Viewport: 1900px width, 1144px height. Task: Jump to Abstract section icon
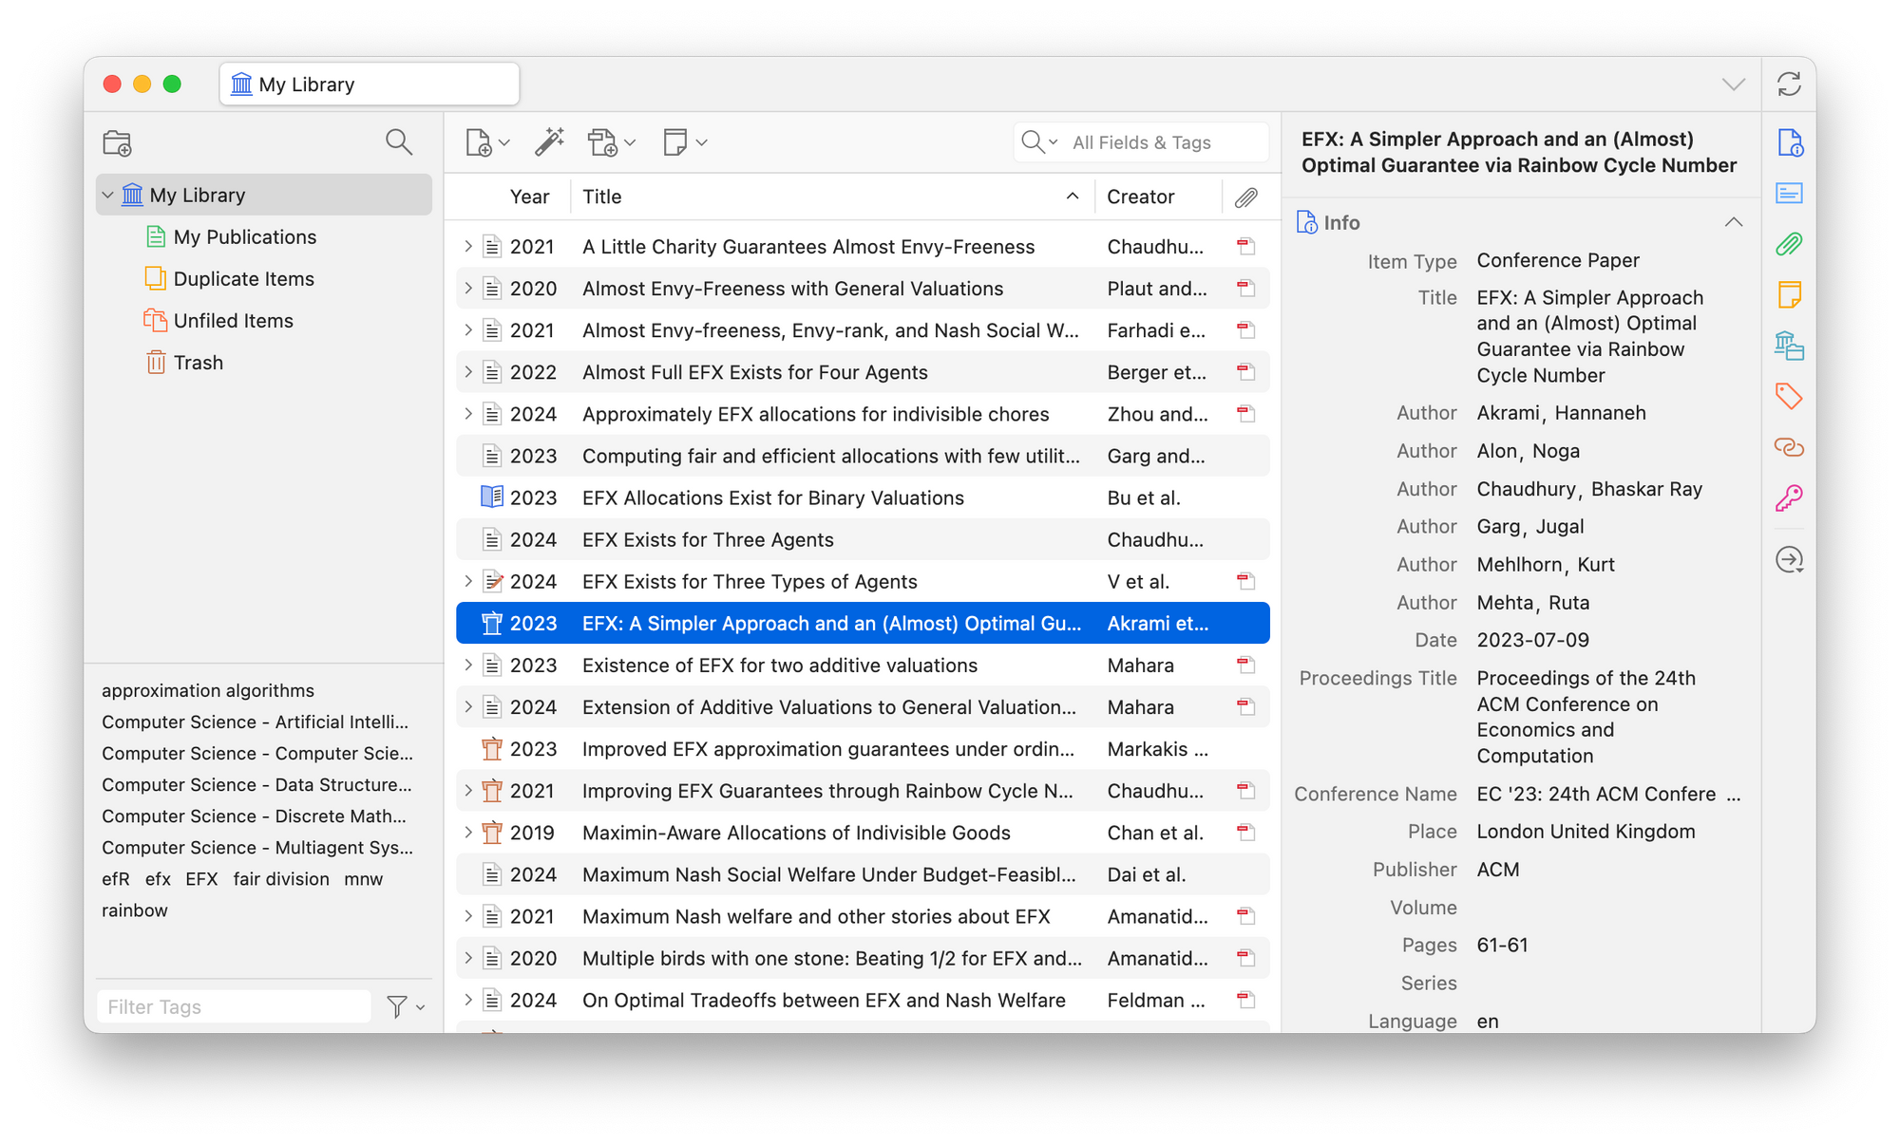[1790, 194]
